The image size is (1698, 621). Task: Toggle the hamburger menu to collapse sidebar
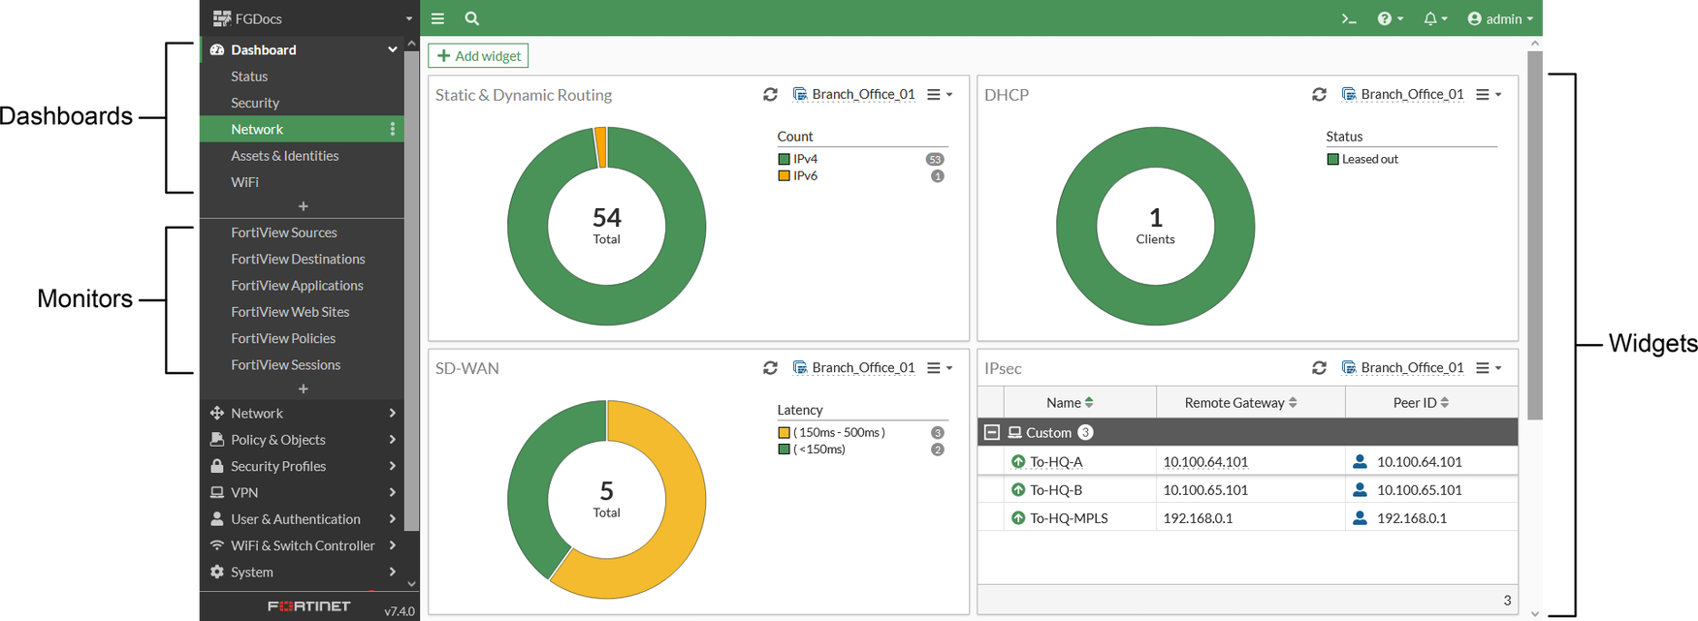click(x=438, y=18)
